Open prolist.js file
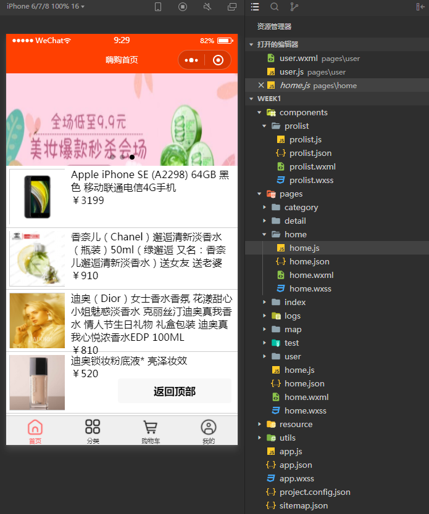429x514 pixels. pos(337,140)
